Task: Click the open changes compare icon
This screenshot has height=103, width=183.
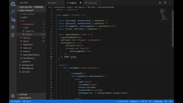Action: point(160,3)
